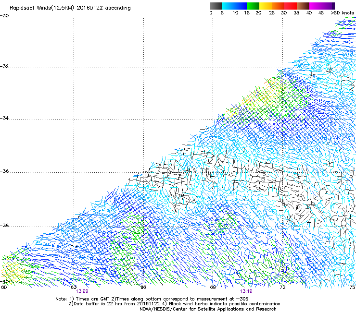
Task: Click the legend tick label '25'
Action: (272, 13)
